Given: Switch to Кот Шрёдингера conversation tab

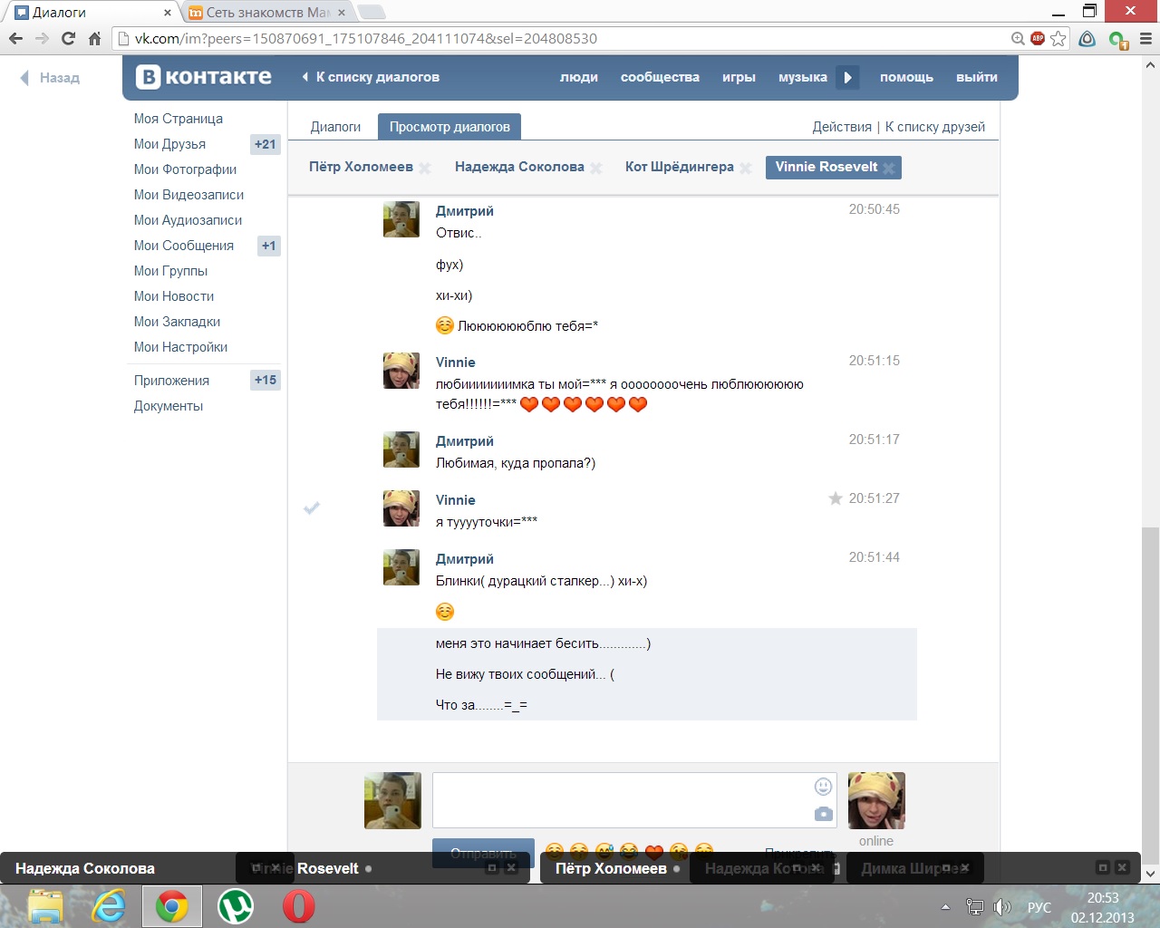Looking at the screenshot, I should click(x=680, y=167).
